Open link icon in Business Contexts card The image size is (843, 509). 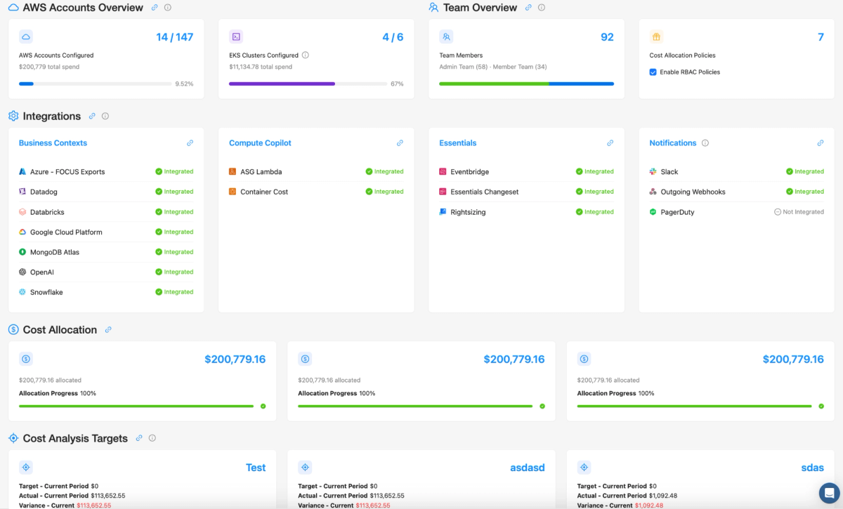point(190,143)
